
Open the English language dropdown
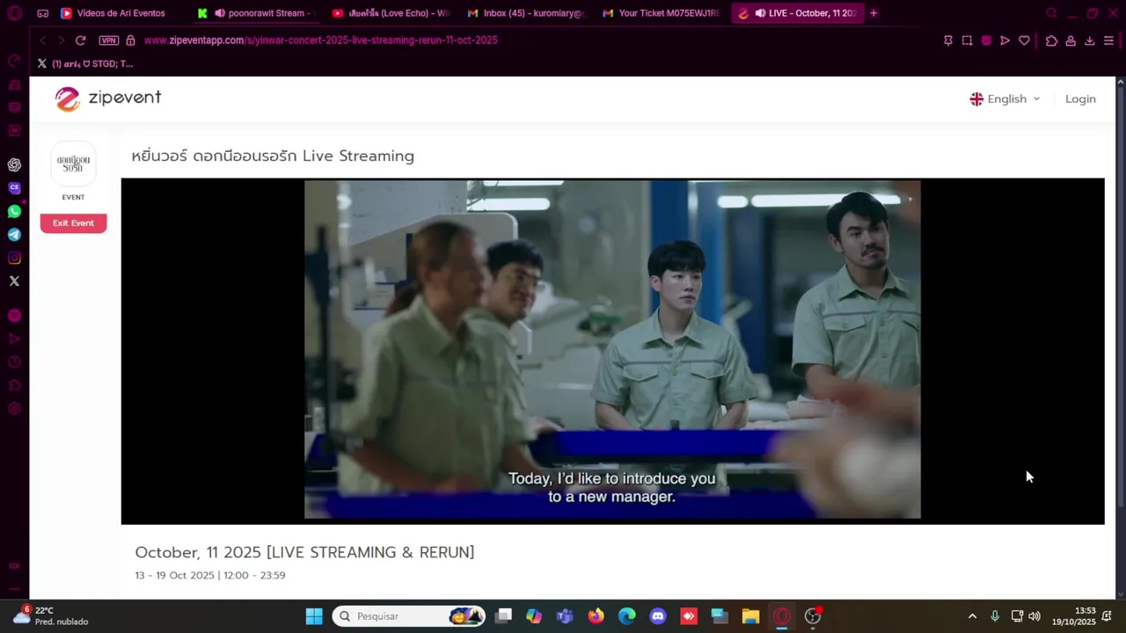[1005, 99]
